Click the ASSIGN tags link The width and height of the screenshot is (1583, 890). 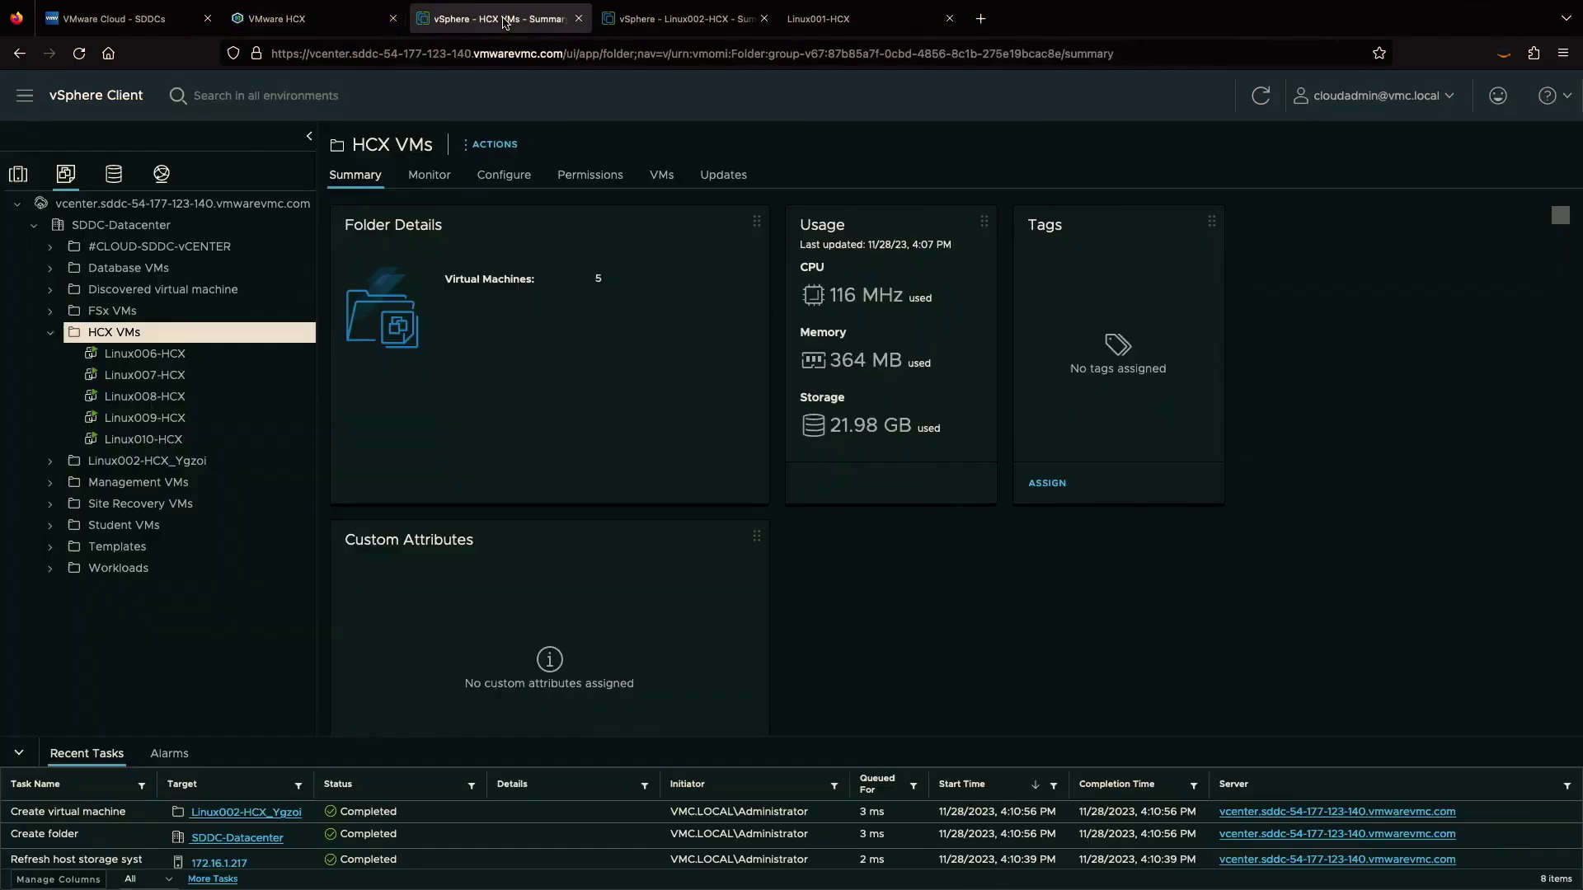click(1046, 483)
